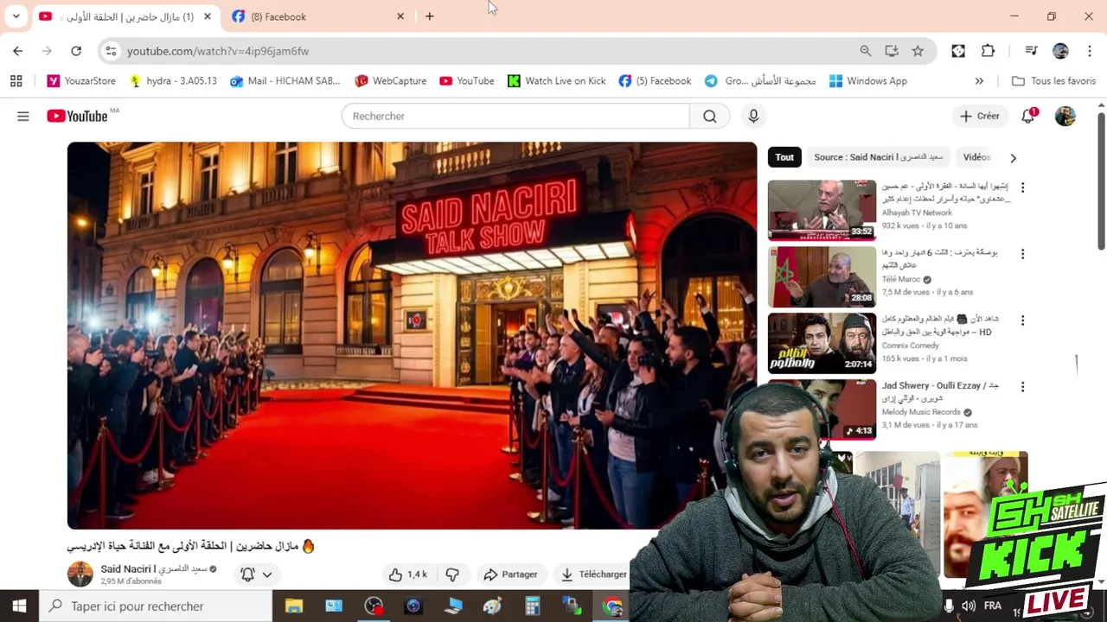
Task: Open the YouzarStore bookmark
Action: tap(81, 81)
